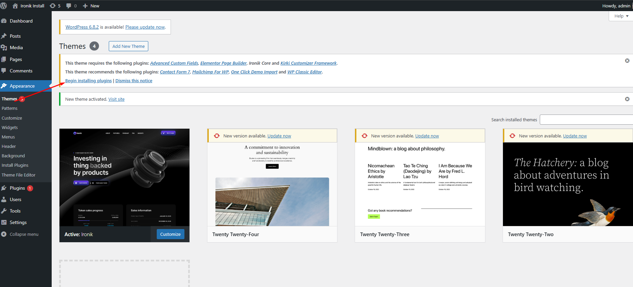Click the Dashboard gauge icon in sidebar
The width and height of the screenshot is (633, 287).
tap(4, 21)
